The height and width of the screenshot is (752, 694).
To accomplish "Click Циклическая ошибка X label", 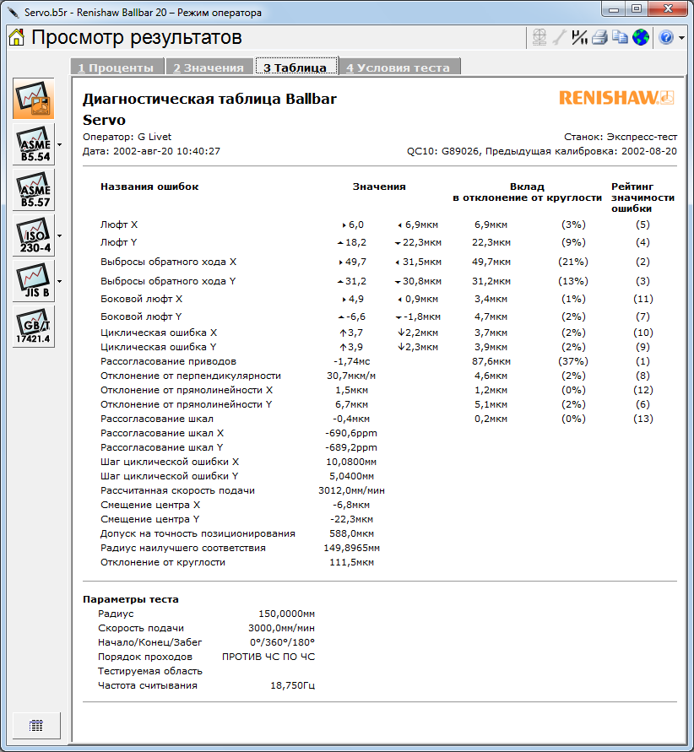I will pyautogui.click(x=159, y=333).
